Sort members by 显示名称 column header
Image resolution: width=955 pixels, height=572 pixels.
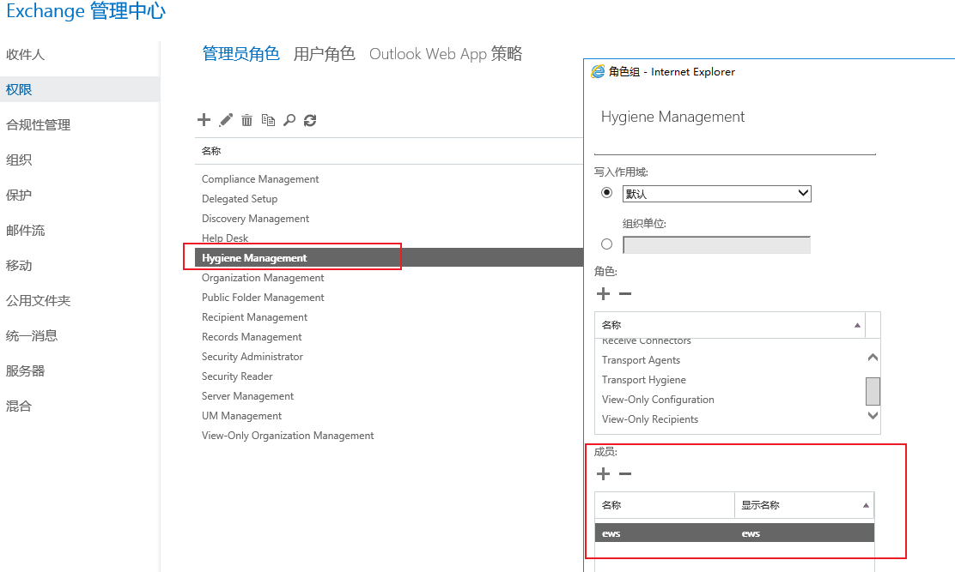point(804,505)
